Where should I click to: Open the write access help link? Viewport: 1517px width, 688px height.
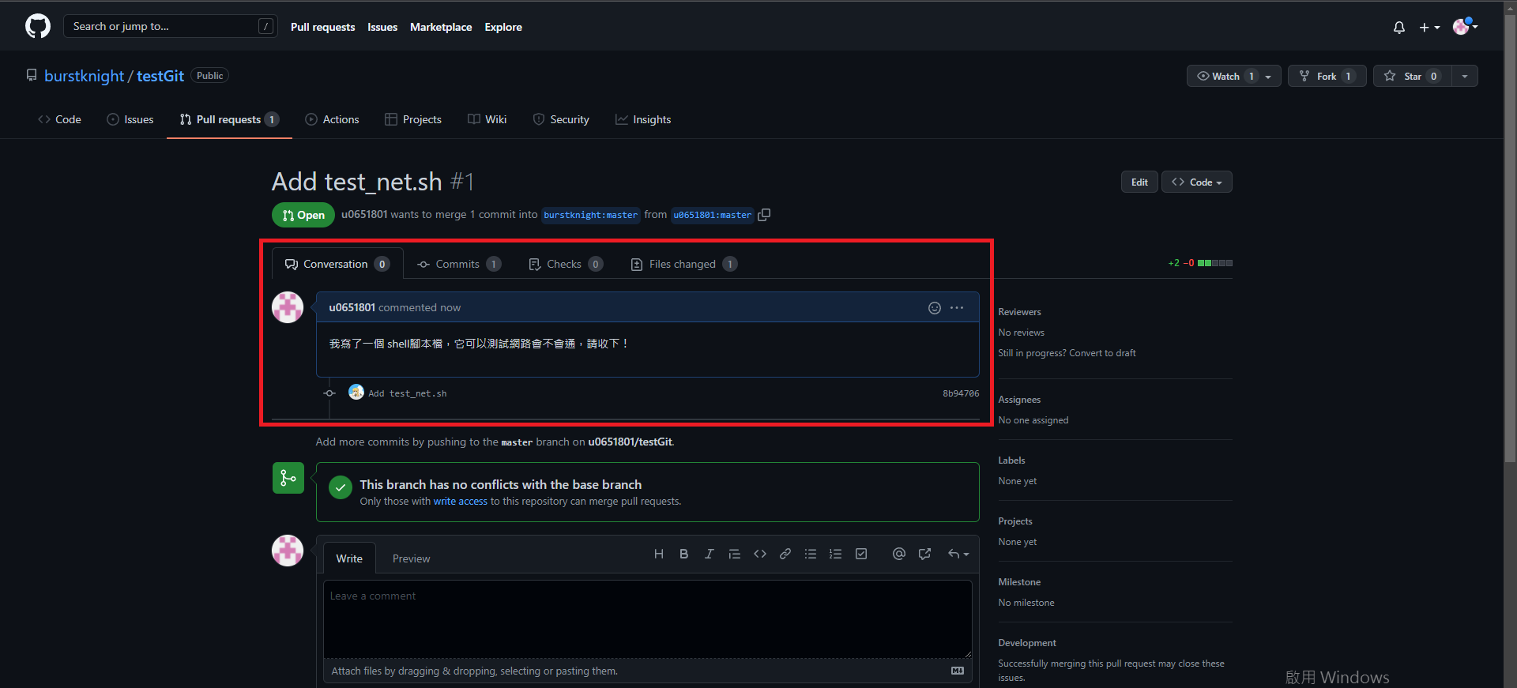(x=460, y=501)
